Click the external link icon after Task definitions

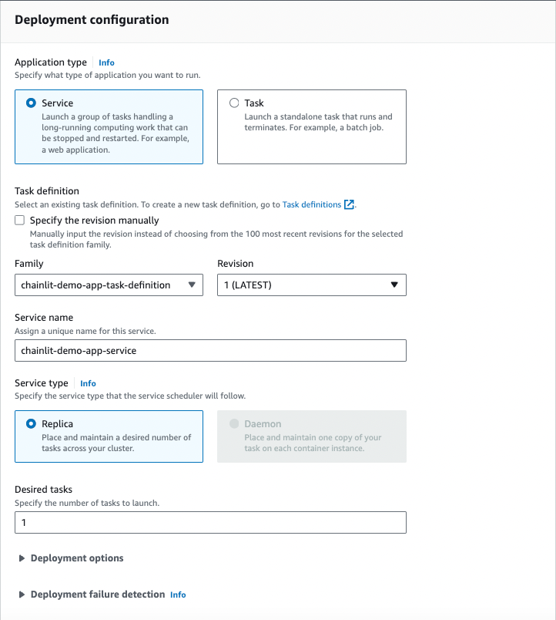(349, 204)
